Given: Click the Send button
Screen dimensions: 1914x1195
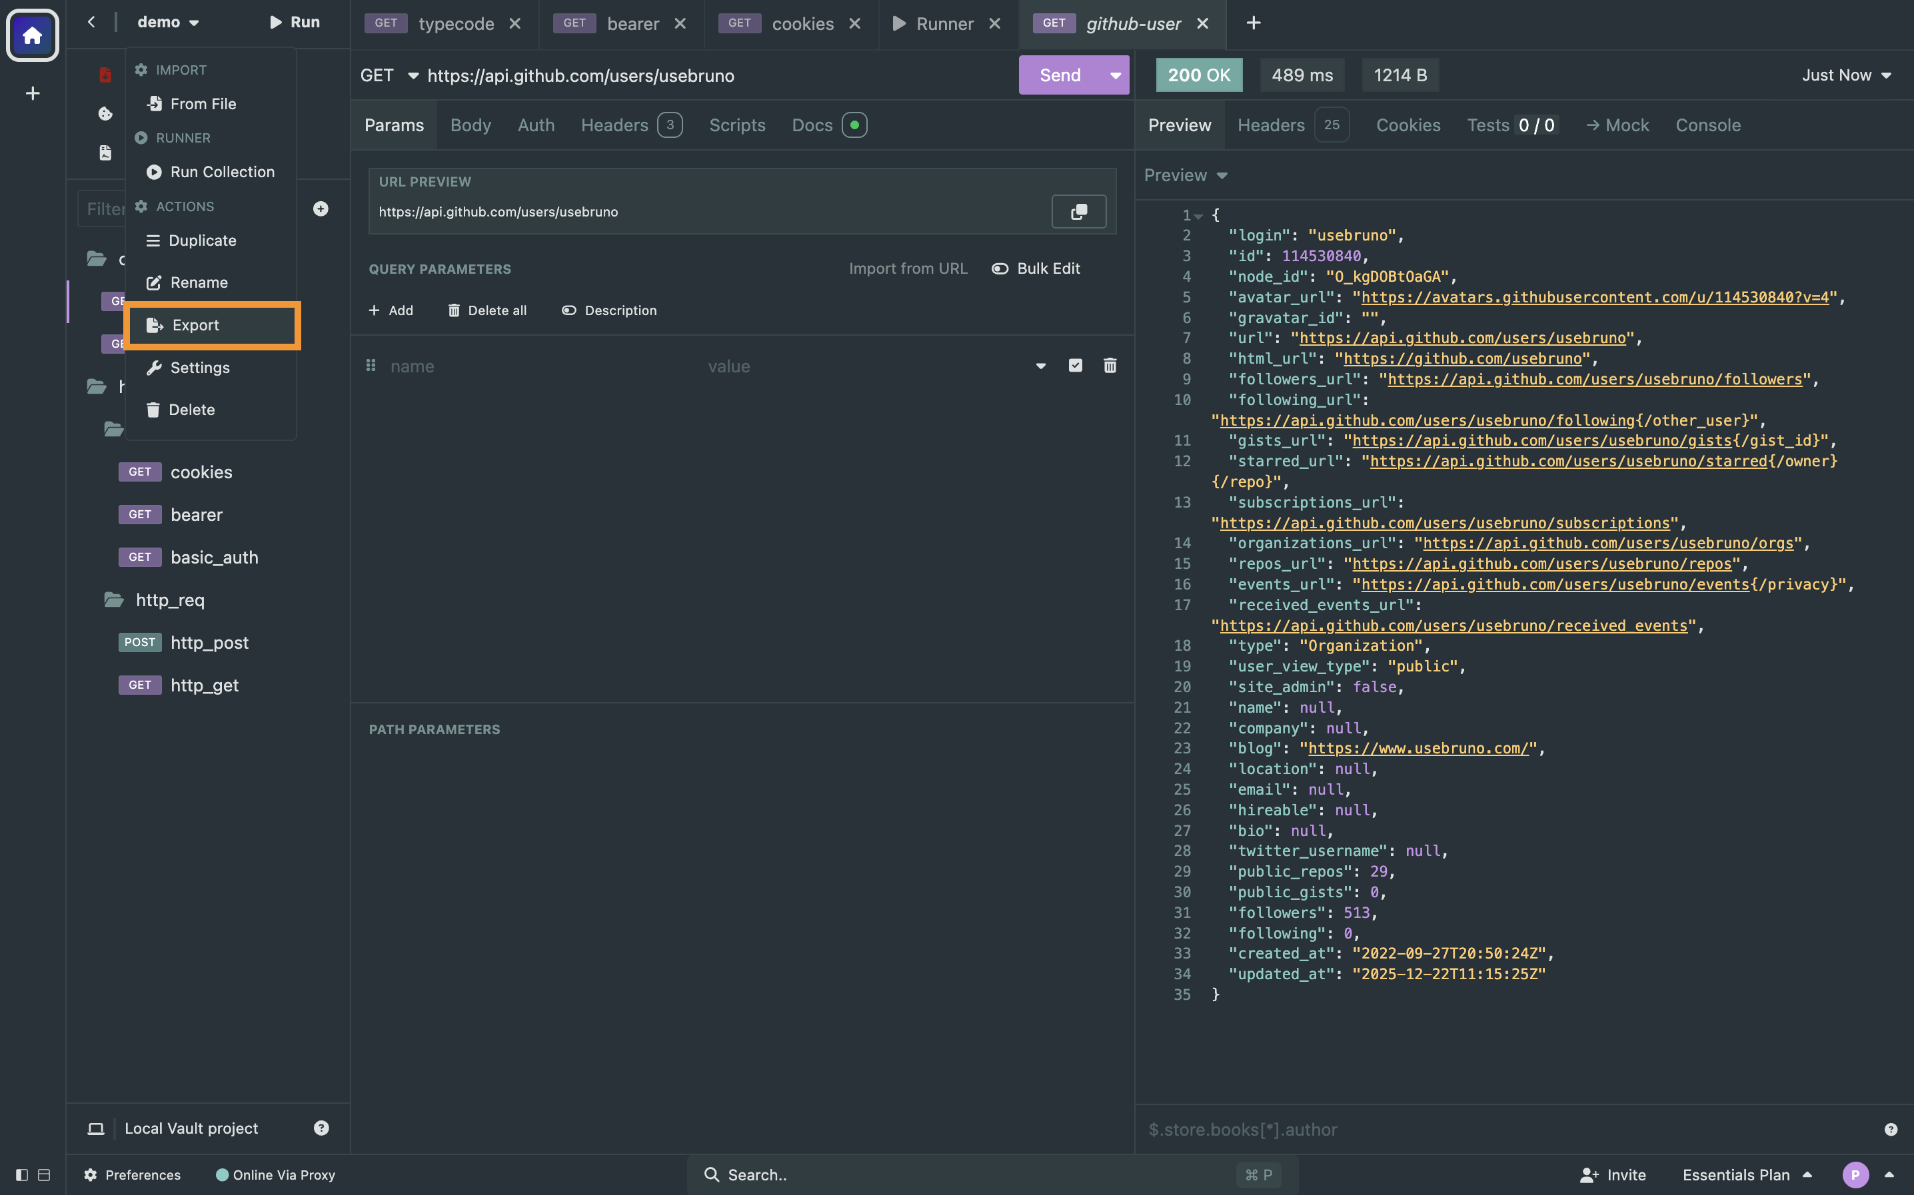Looking at the screenshot, I should [1060, 76].
